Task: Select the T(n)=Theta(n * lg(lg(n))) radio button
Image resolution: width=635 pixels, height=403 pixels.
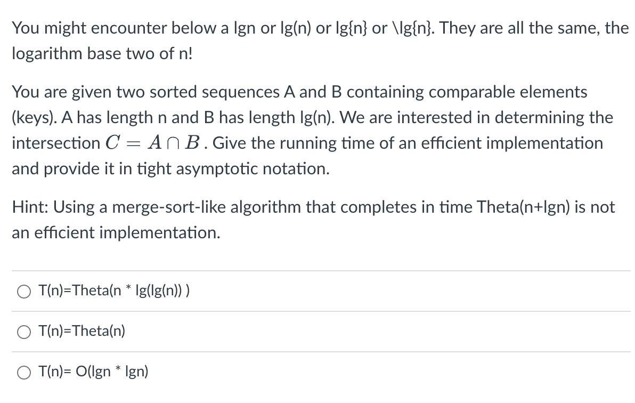Action: (x=23, y=291)
